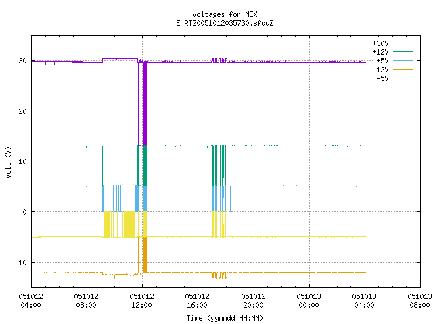Click the +5V legend label
Screen dimensions: 433x324
382,61
